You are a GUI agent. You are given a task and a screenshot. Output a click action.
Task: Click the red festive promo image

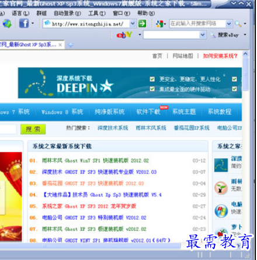click(x=11, y=197)
